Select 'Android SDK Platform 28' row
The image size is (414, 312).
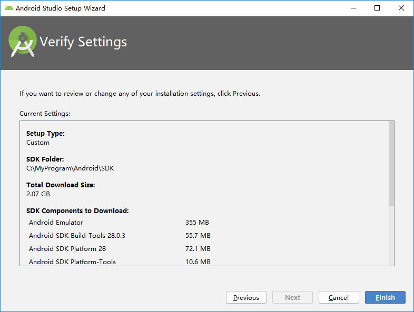[119, 249]
